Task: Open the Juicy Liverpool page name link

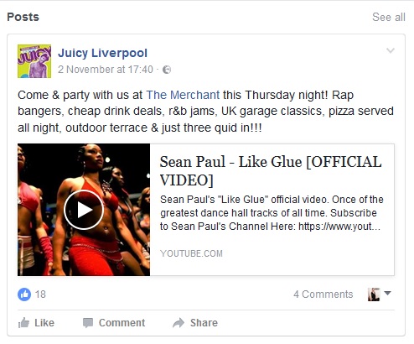Action: [x=102, y=53]
